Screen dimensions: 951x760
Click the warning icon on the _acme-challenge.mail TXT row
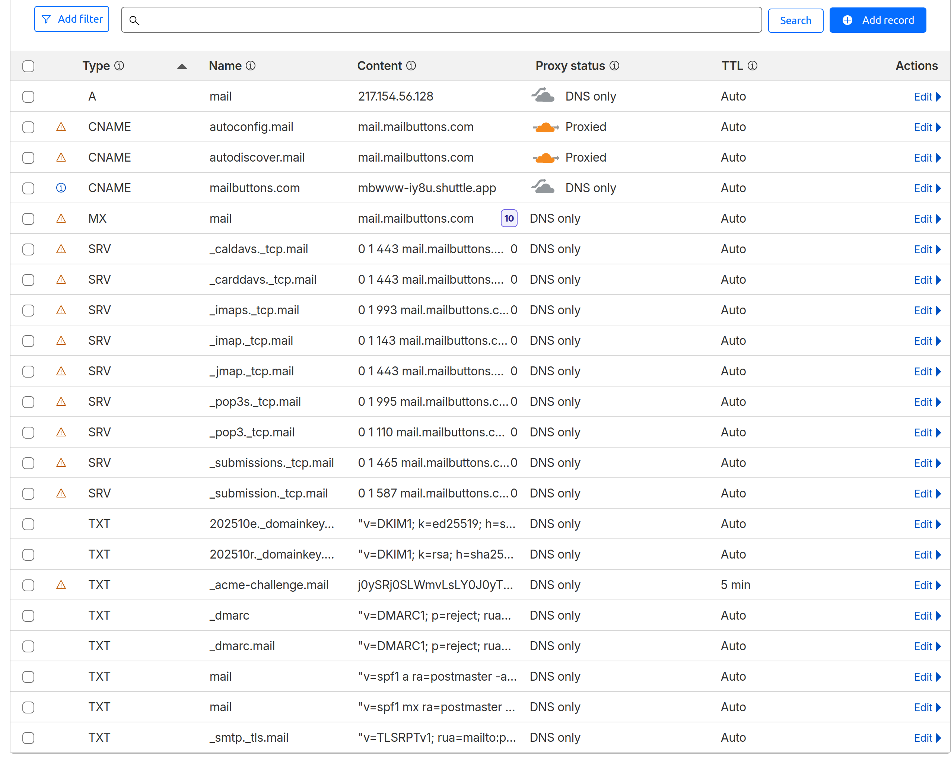click(x=61, y=585)
